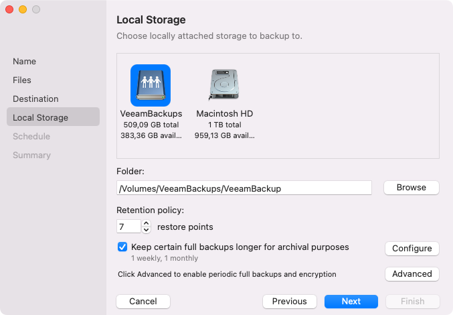Proceed with the Next button
This screenshot has height=315, width=453.
[351, 301]
